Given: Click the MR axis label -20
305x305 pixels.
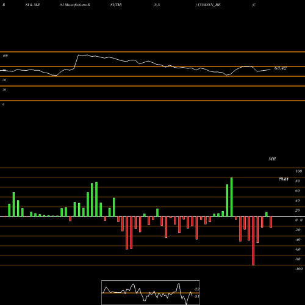Looking at the screenshot, I should coord(298,230).
